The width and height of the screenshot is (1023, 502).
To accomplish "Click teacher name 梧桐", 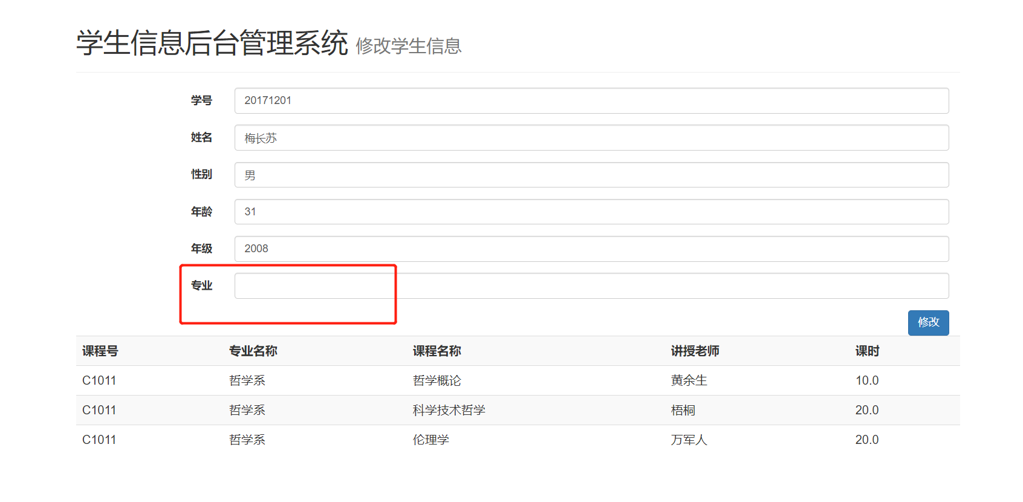I will coord(683,410).
